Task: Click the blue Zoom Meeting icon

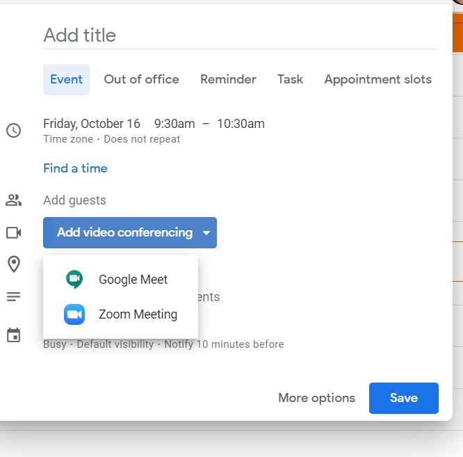Action: pyautogui.click(x=74, y=314)
